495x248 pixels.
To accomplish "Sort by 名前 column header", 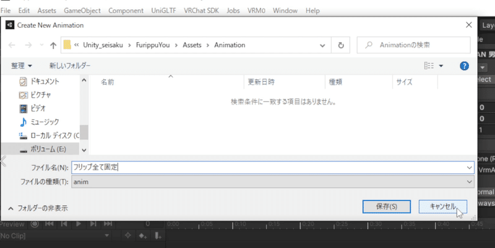I will (107, 82).
